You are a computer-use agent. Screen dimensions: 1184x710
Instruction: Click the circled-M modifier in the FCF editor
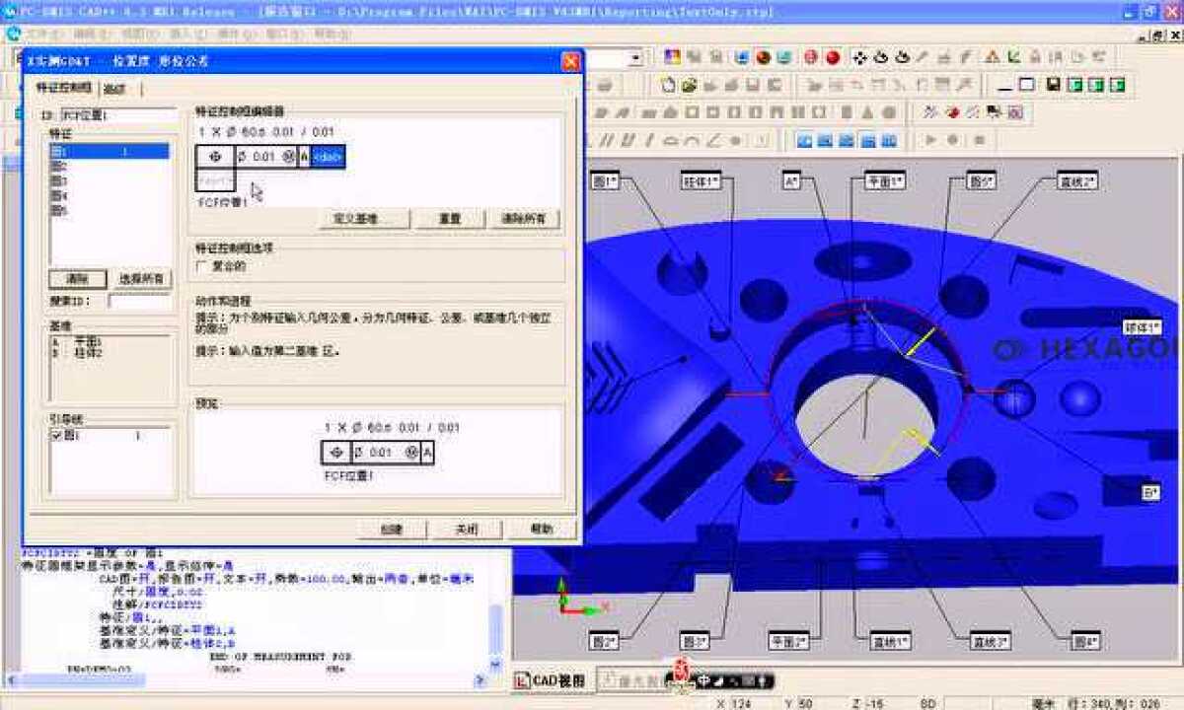coord(285,155)
